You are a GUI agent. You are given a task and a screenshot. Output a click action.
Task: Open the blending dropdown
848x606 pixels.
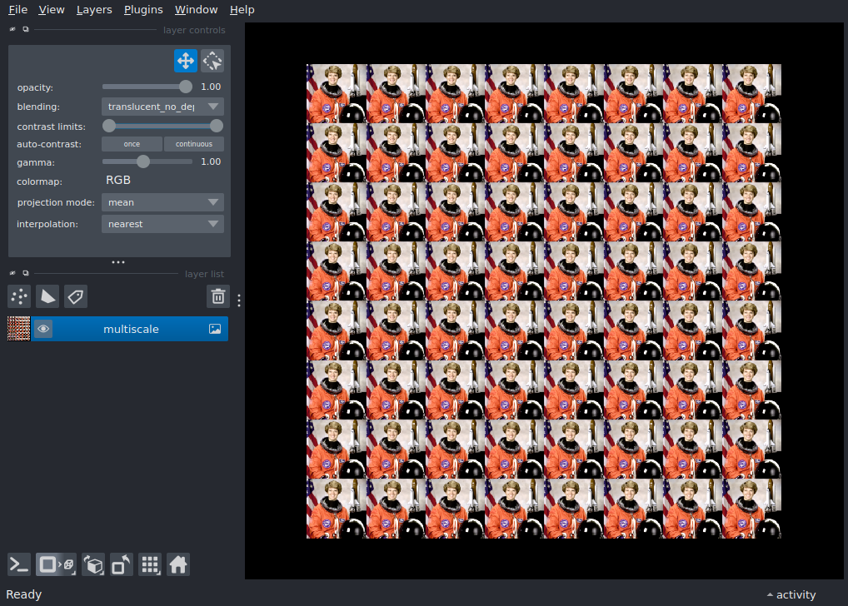click(162, 106)
